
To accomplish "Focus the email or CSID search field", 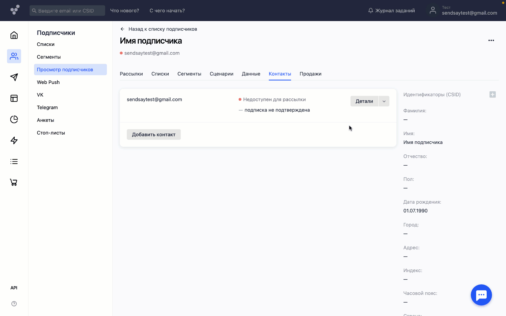I will point(67,11).
